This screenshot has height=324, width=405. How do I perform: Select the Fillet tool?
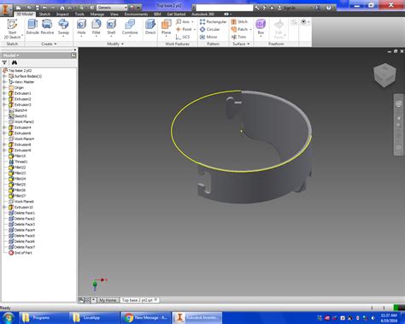click(97, 27)
